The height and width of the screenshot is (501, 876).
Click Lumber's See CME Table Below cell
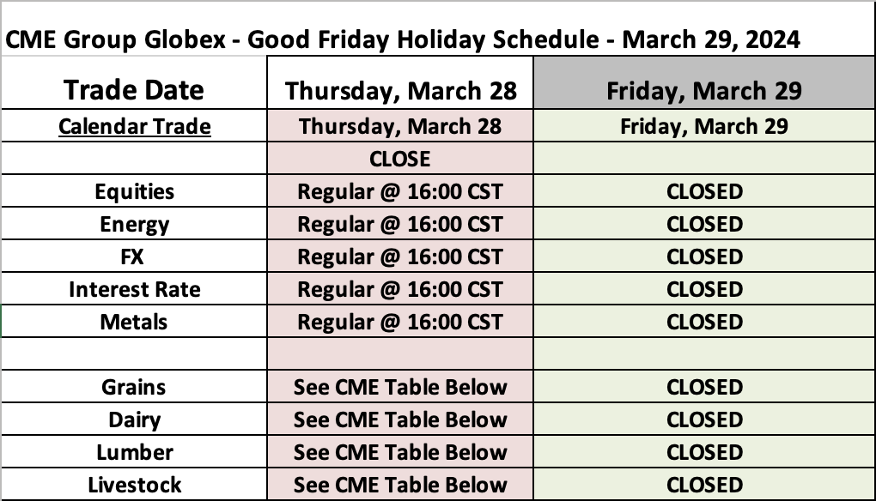pos(399,452)
